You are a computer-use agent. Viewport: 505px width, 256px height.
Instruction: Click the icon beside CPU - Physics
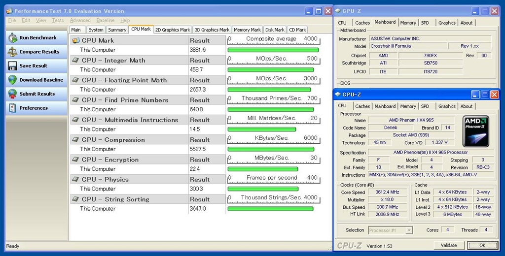(75, 179)
